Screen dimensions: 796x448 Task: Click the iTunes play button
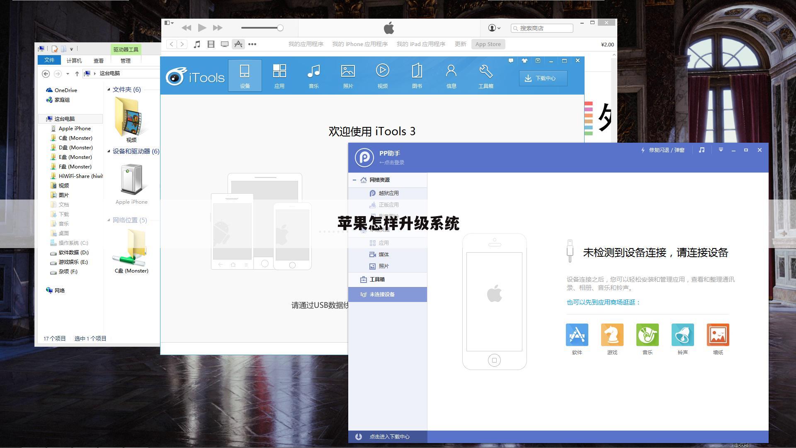(x=202, y=28)
